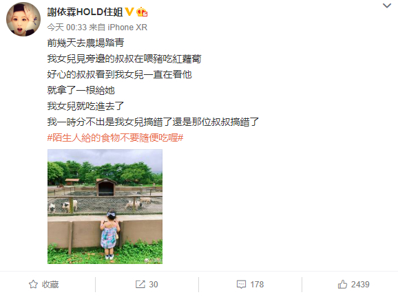This screenshot has width=398, height=297.
Task: Click the star favorite icon
Action: (x=33, y=285)
